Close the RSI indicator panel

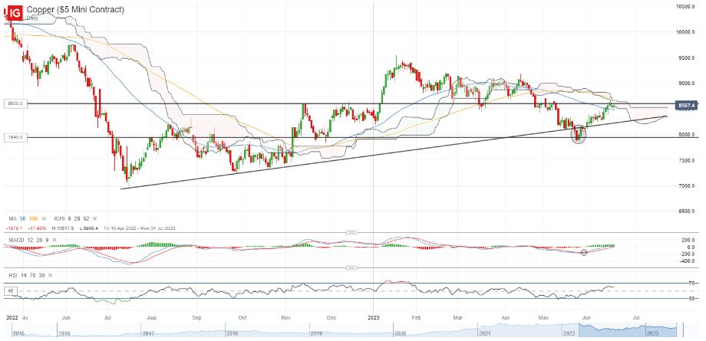click(x=50, y=275)
